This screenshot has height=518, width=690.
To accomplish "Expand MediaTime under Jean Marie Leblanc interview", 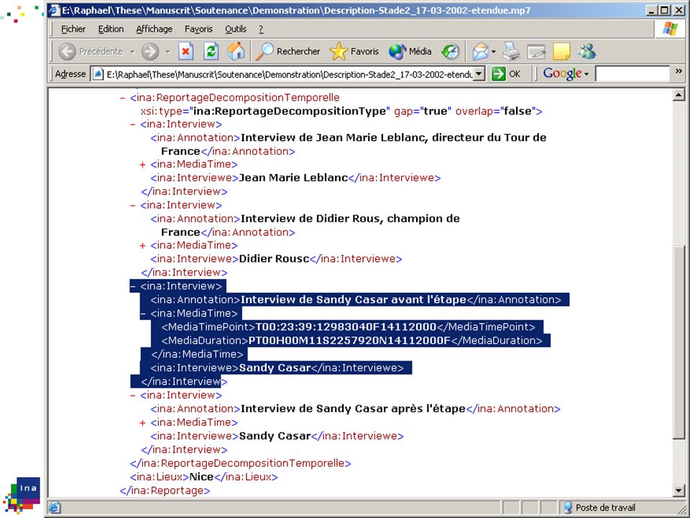I will tap(142, 165).
